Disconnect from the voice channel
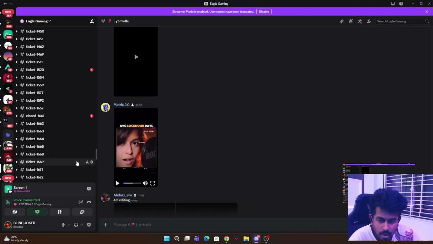This screenshot has width=433, height=244. point(89,202)
